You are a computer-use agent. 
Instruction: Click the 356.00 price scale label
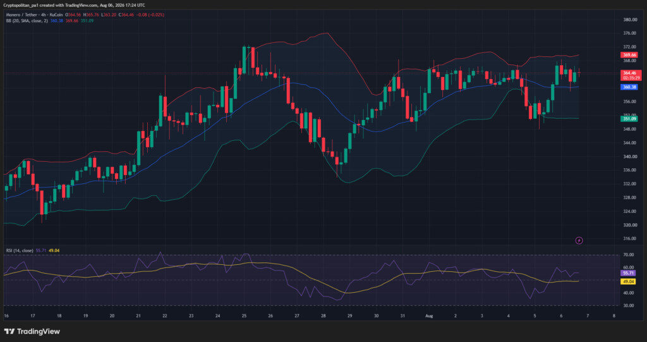629,102
